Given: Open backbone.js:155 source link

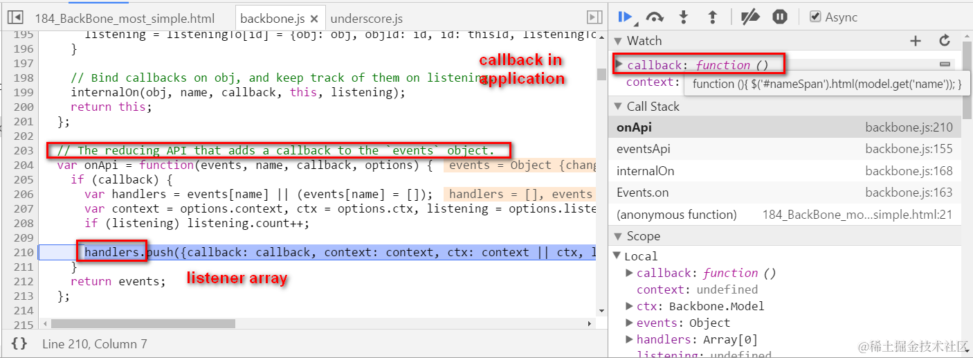Looking at the screenshot, I should coord(909,149).
